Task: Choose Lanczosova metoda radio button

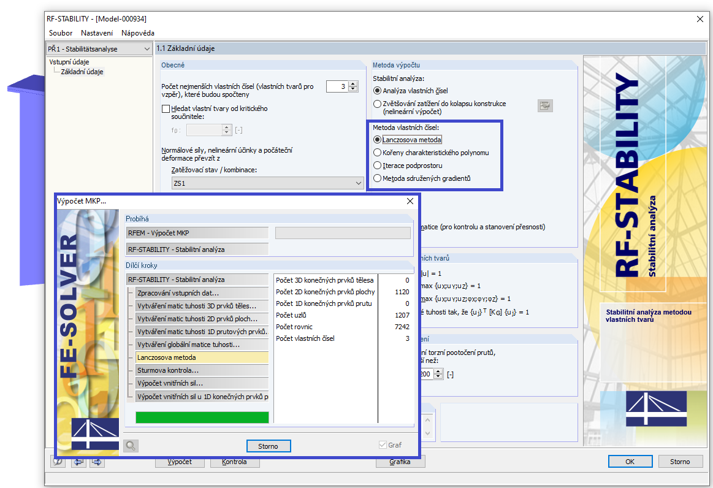Action: [x=377, y=140]
